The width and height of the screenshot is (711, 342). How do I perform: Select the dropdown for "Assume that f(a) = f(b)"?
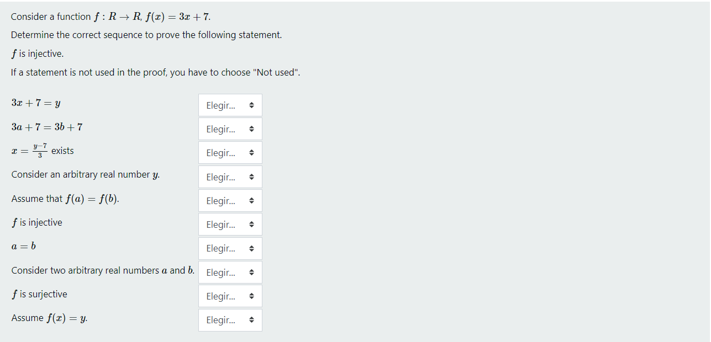pyautogui.click(x=230, y=200)
